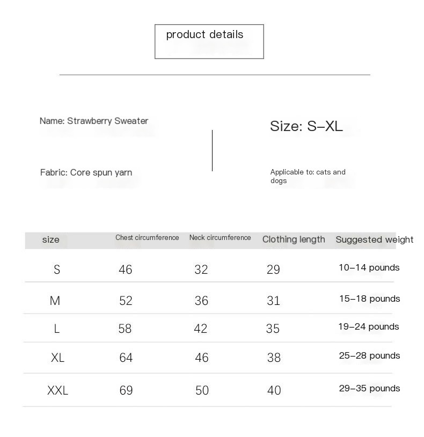The height and width of the screenshot is (437, 424).
Task: Select the Applicable to cats and dogs text
Action: 308,176
